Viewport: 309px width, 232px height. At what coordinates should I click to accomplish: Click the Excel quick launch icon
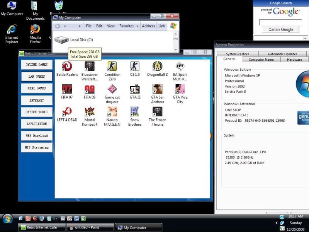[x=83, y=218]
